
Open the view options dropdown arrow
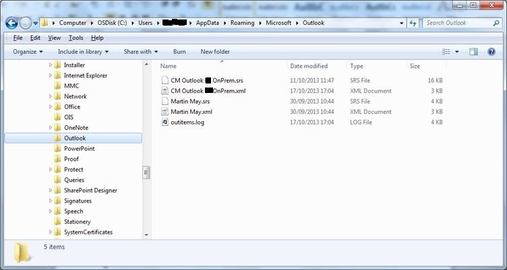(457, 52)
